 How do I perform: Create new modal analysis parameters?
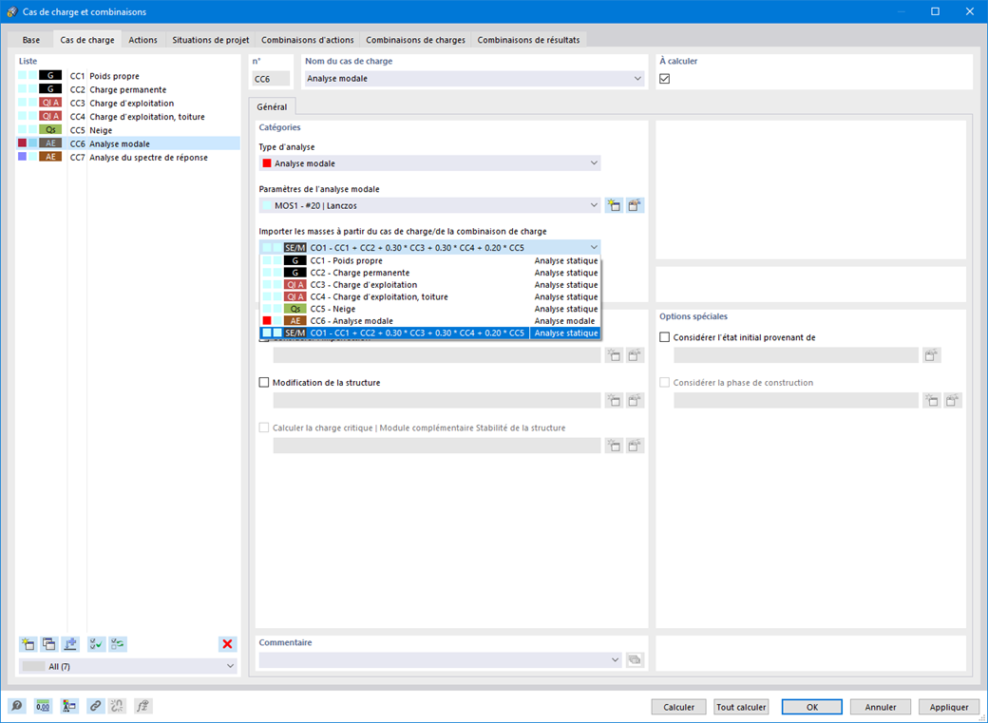614,204
